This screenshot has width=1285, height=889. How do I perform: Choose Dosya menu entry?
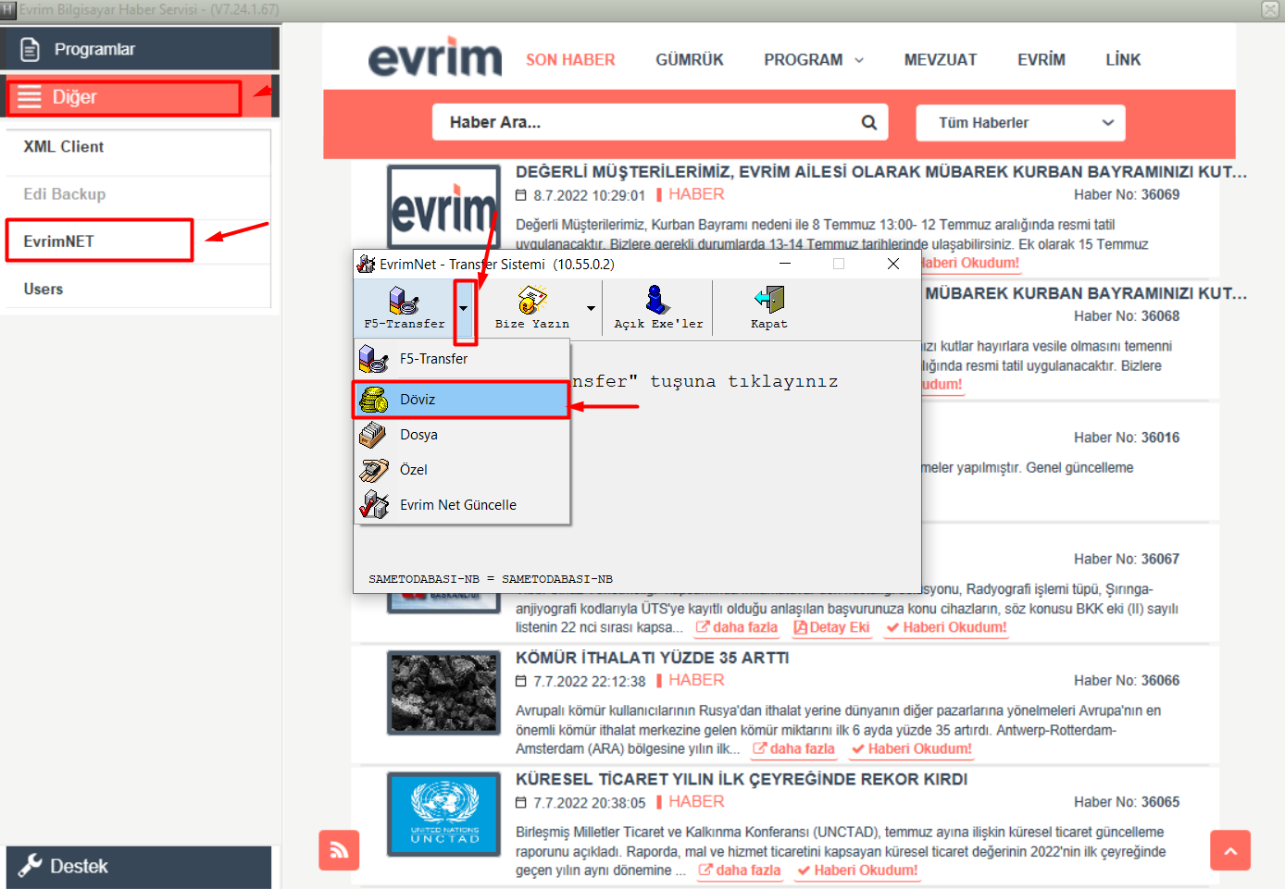coord(461,435)
